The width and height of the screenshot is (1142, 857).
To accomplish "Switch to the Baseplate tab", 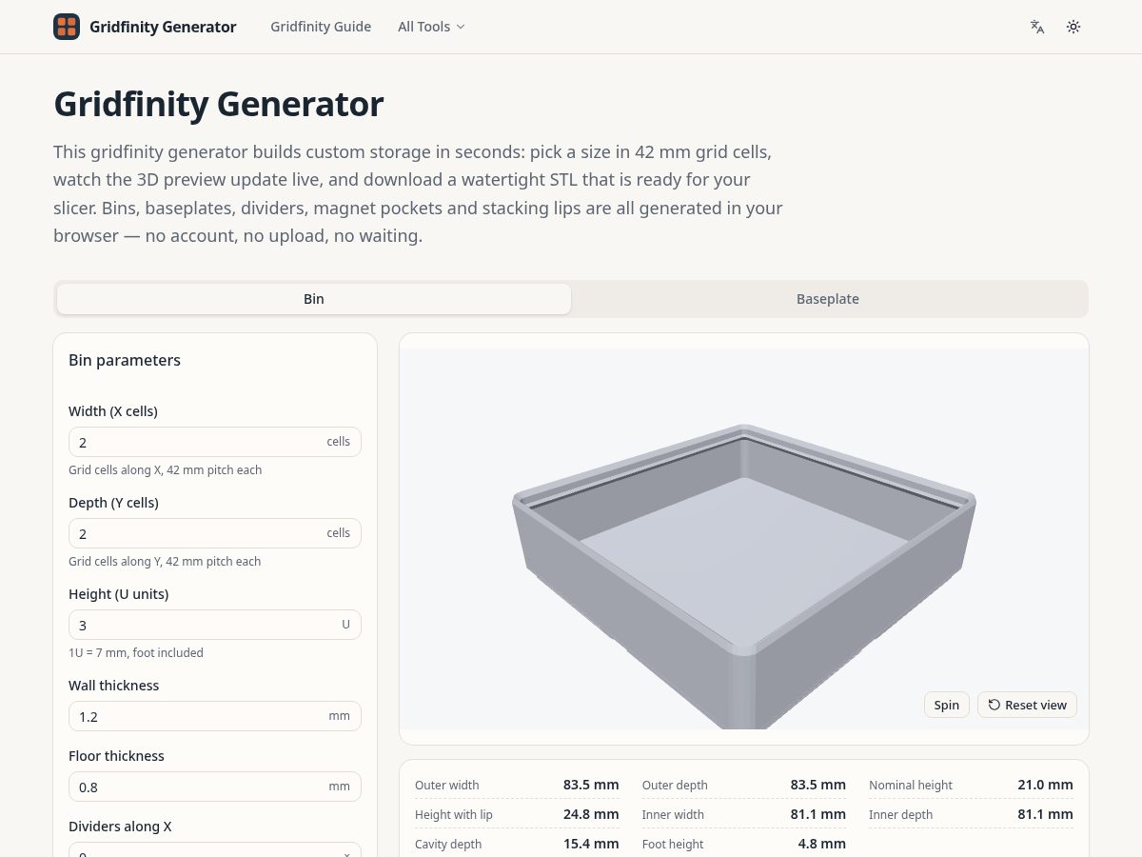I will click(828, 299).
